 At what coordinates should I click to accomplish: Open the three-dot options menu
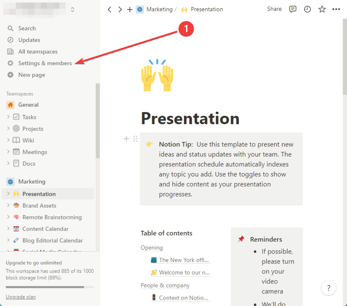pos(337,9)
